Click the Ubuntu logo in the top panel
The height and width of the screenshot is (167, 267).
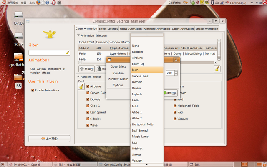click(4, 3)
